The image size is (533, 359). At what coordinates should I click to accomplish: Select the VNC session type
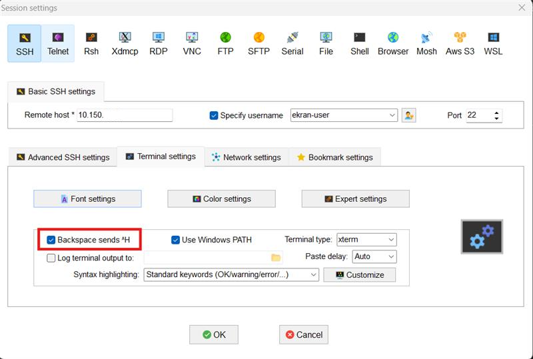[192, 43]
